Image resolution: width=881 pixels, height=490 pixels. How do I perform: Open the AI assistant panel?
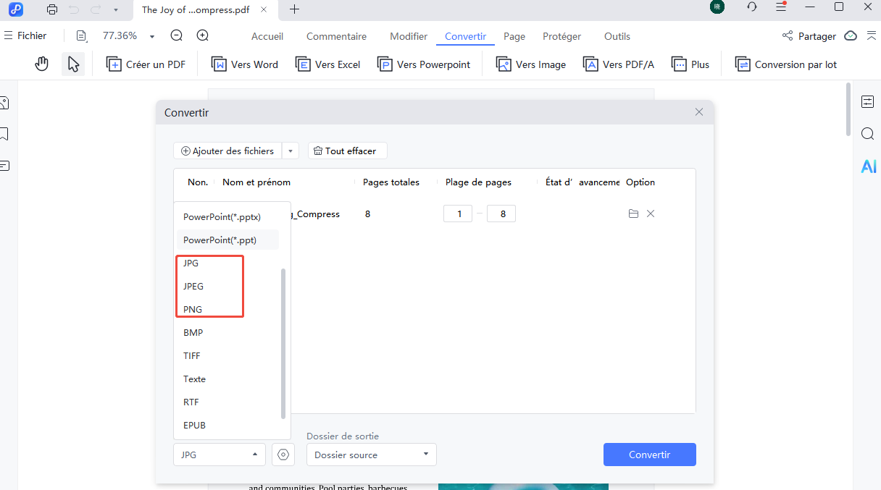pyautogui.click(x=868, y=166)
